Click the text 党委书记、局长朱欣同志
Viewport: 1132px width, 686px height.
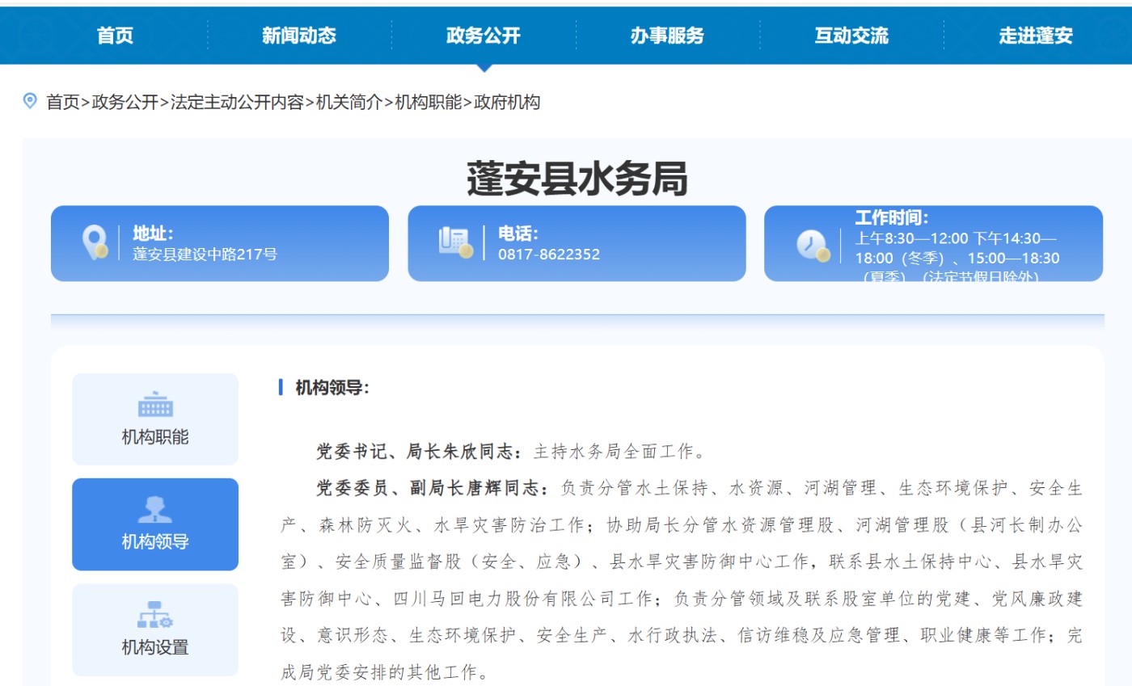coord(419,451)
